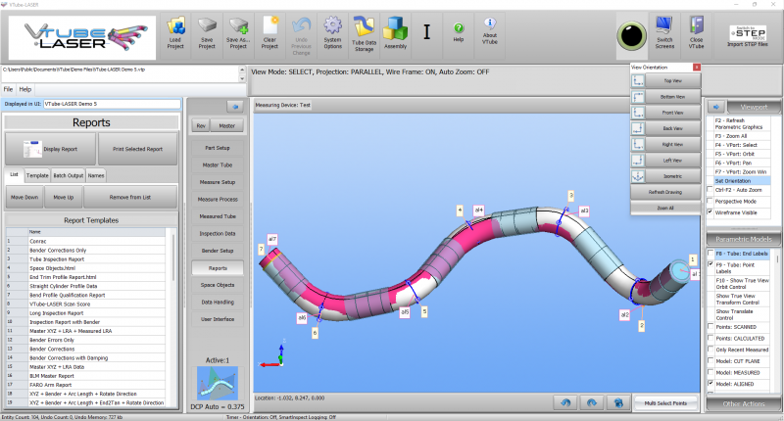Enable Ctrl-F2 Auto Zoom checkbox
The height and width of the screenshot is (421, 784).
click(x=710, y=189)
